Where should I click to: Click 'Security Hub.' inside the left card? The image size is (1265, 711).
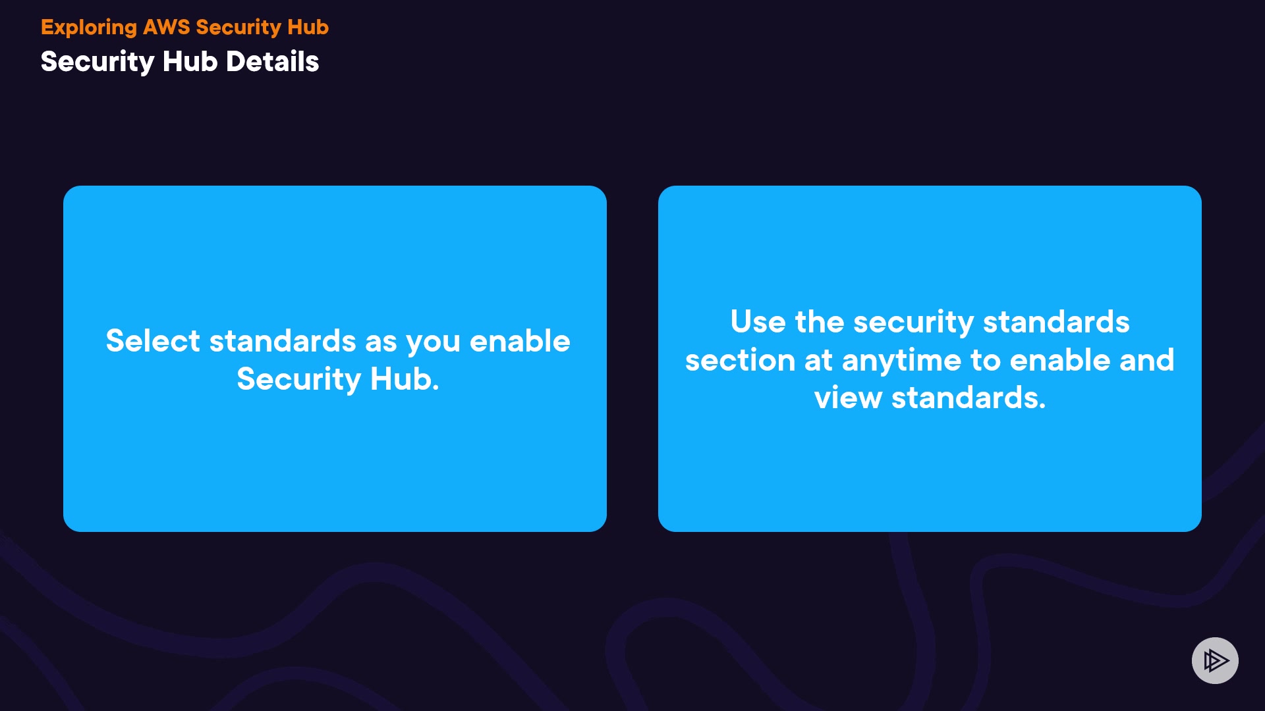[x=338, y=379]
